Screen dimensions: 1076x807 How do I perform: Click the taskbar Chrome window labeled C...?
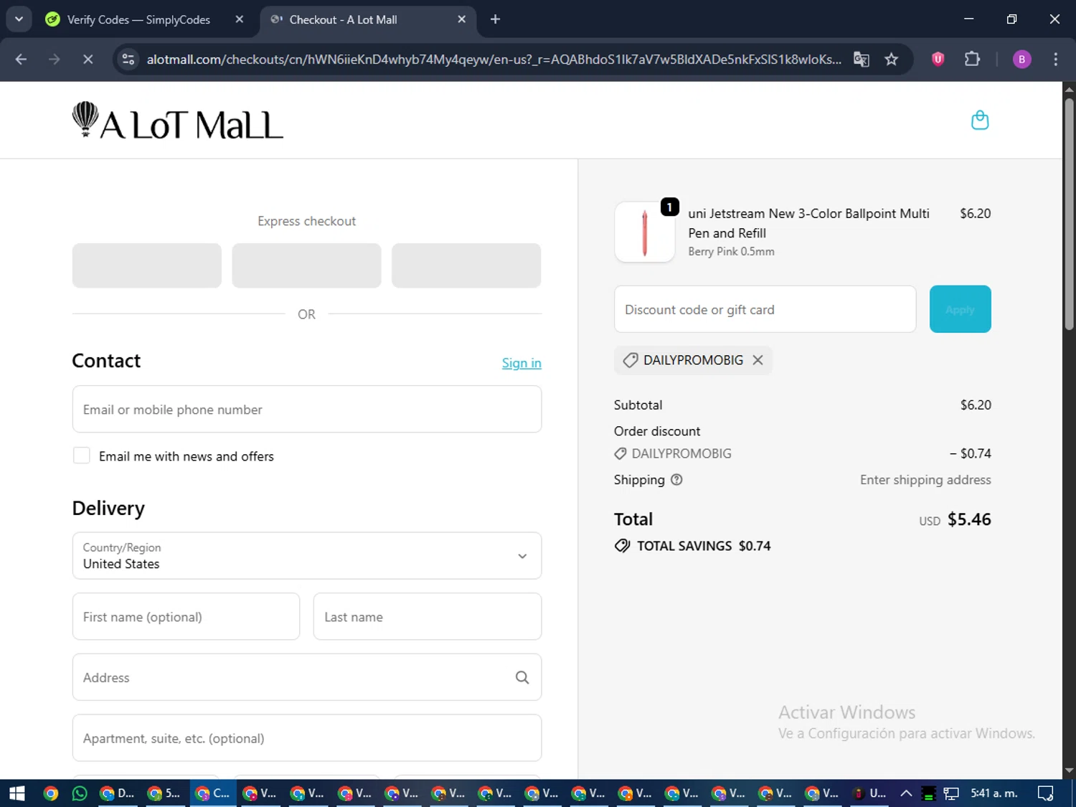coord(213,793)
